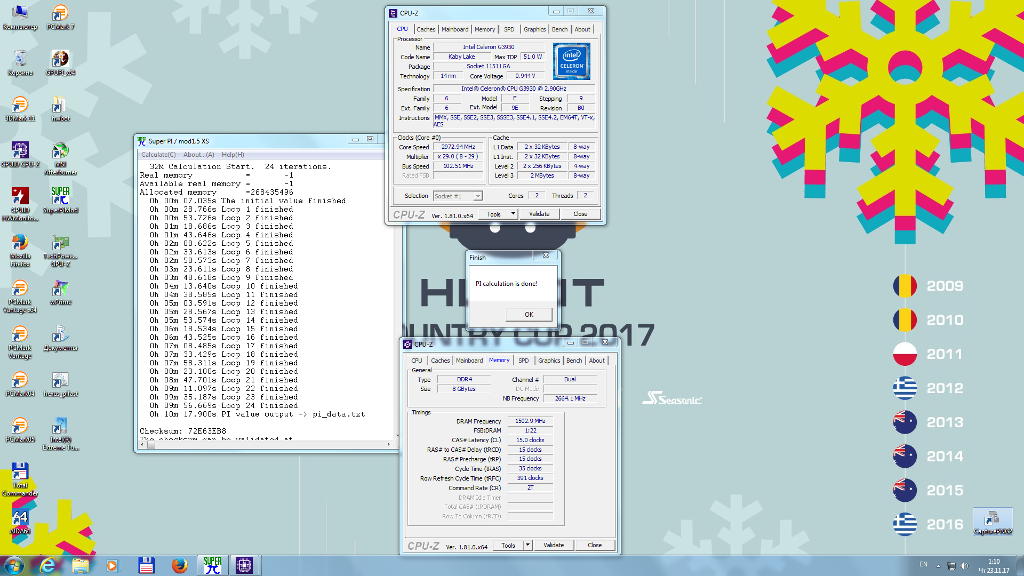Open the hwbot folder on desktop

(60, 109)
